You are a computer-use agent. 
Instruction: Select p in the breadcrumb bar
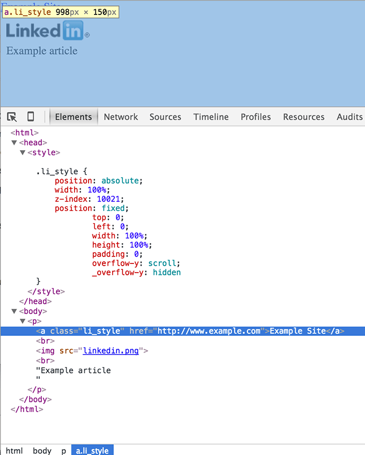click(63, 450)
